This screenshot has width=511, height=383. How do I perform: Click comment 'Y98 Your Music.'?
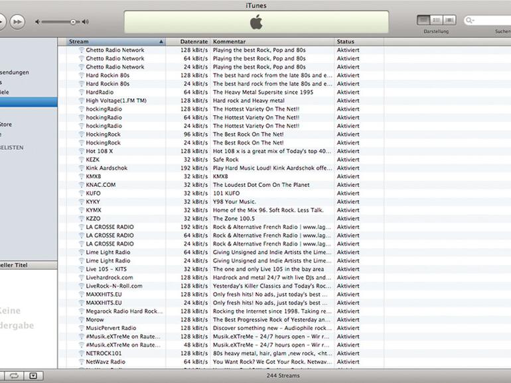click(234, 201)
